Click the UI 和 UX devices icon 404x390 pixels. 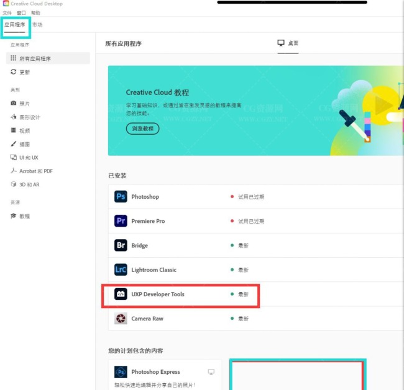coord(14,157)
